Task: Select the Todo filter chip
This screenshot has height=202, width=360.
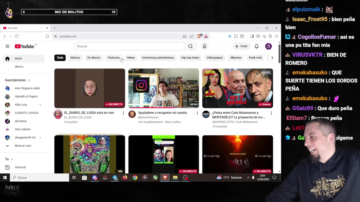Action: 60,58
